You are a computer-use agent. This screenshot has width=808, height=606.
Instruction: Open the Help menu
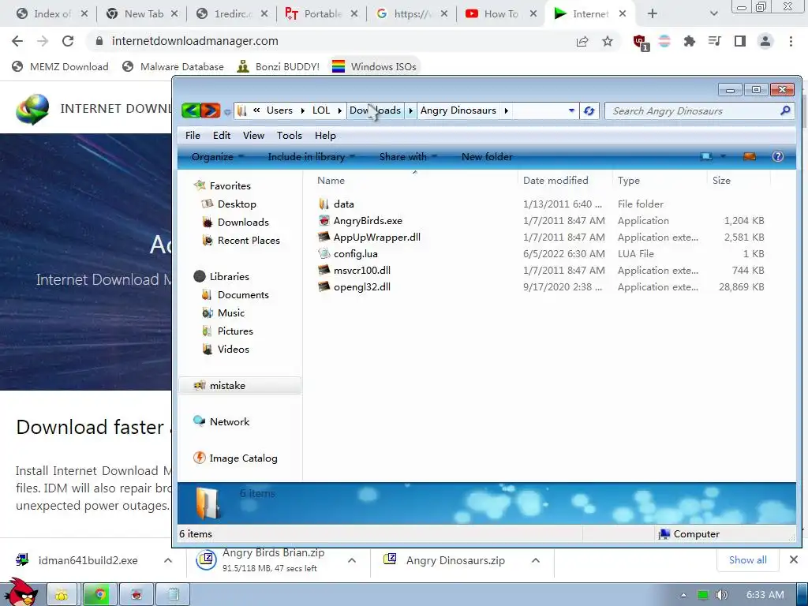point(325,135)
